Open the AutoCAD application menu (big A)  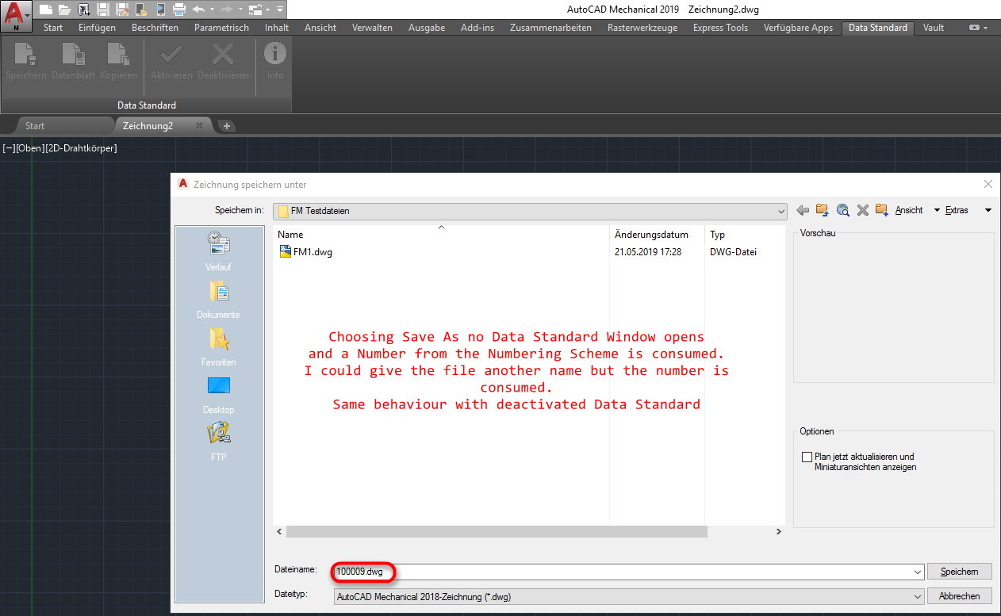coord(14,10)
